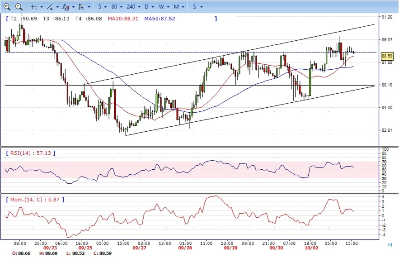Click the 09/30 date label

(276, 248)
